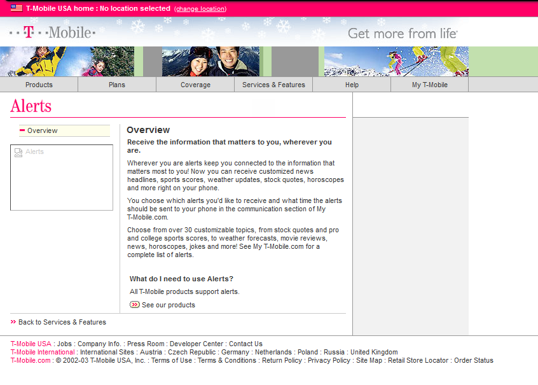Click the T-Mobile.com footer link
The height and width of the screenshot is (385, 538).
[31, 360]
